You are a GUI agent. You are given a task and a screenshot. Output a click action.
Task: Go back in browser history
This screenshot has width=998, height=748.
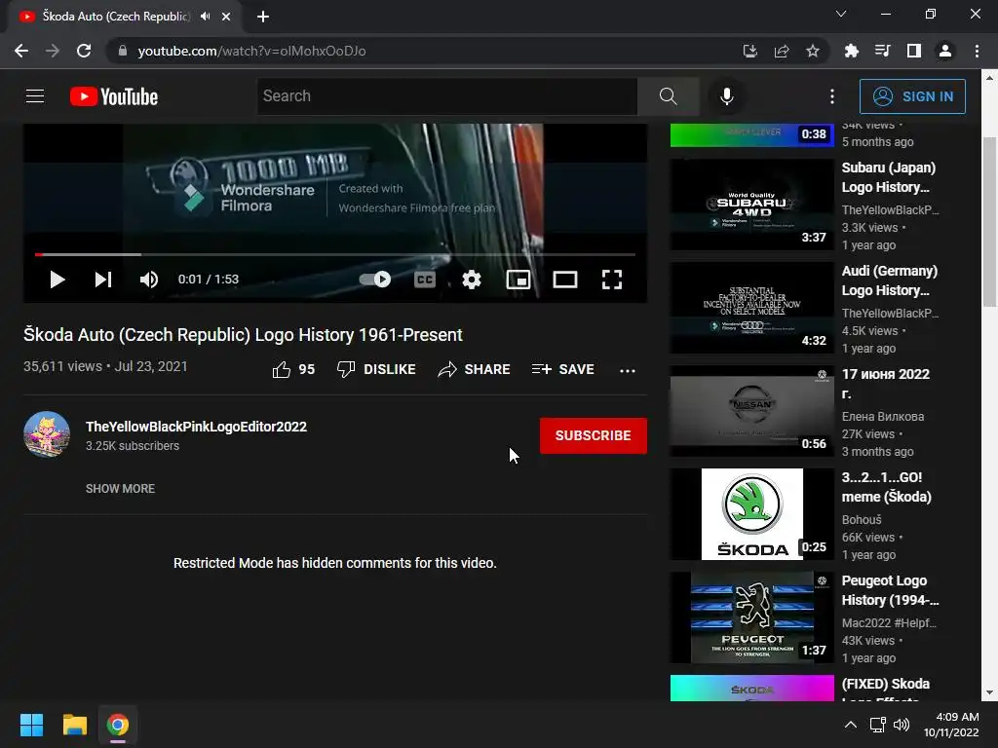(21, 51)
